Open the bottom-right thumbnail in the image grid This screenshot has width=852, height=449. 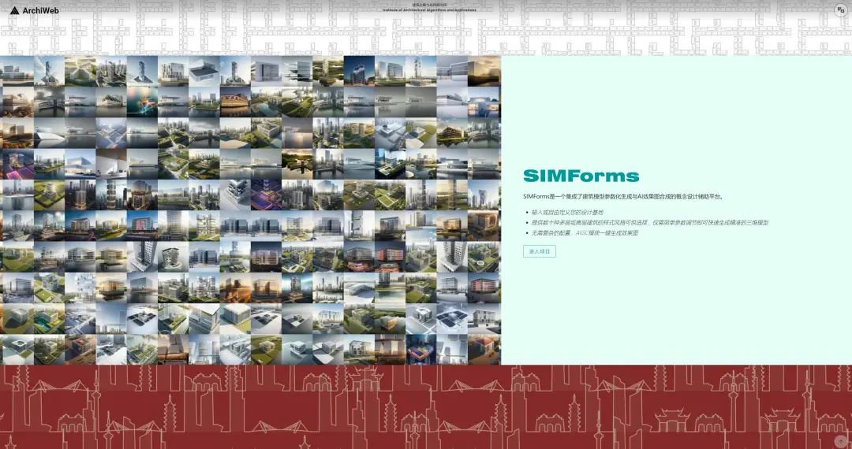pyautogui.click(x=484, y=349)
